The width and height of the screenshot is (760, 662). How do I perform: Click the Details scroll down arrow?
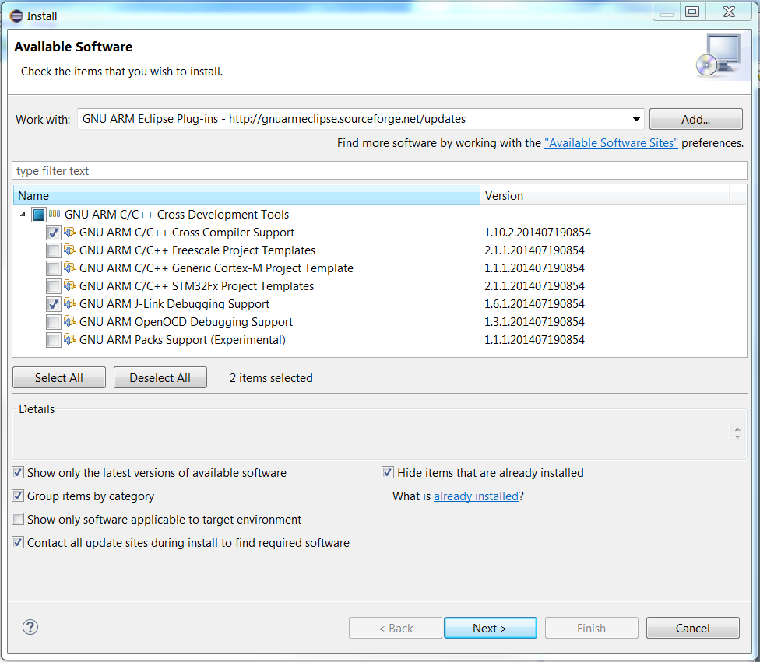[x=737, y=436]
